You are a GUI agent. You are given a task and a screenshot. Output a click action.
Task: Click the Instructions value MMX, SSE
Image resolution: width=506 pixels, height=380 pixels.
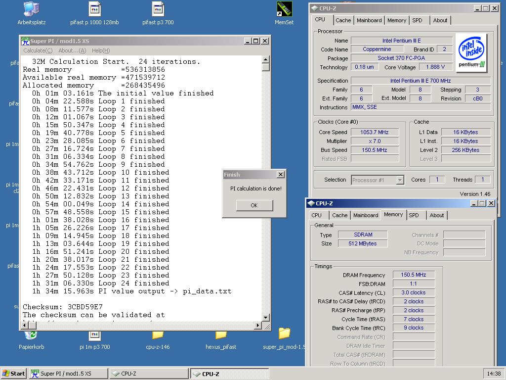421,107
